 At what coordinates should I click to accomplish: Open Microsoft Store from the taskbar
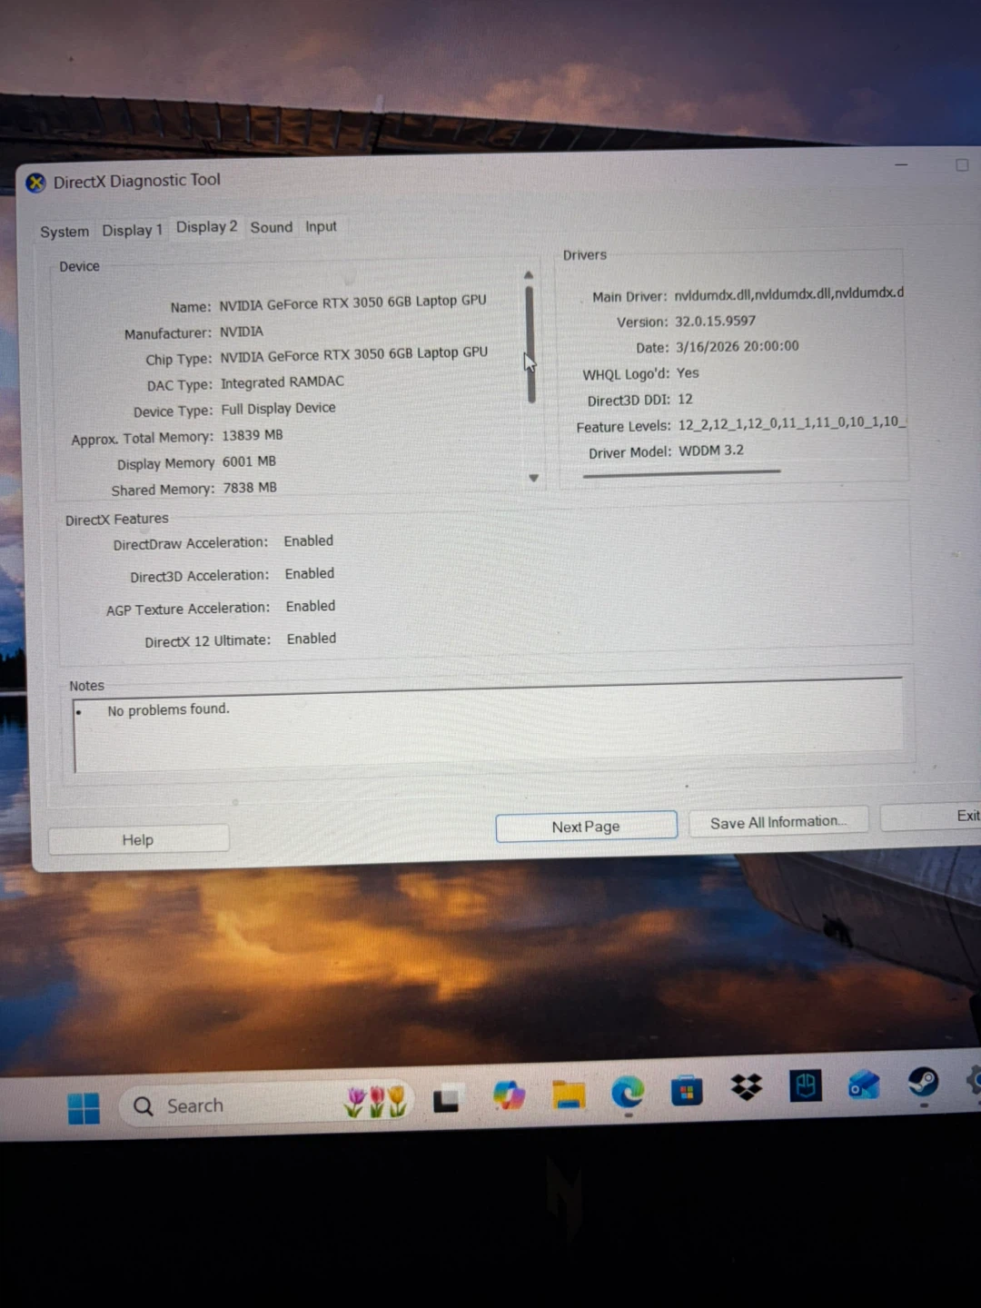tap(687, 1090)
